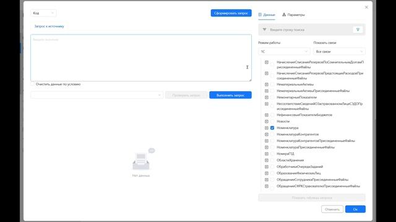Select the Новости row label
The image size is (396, 222).
(283, 121)
